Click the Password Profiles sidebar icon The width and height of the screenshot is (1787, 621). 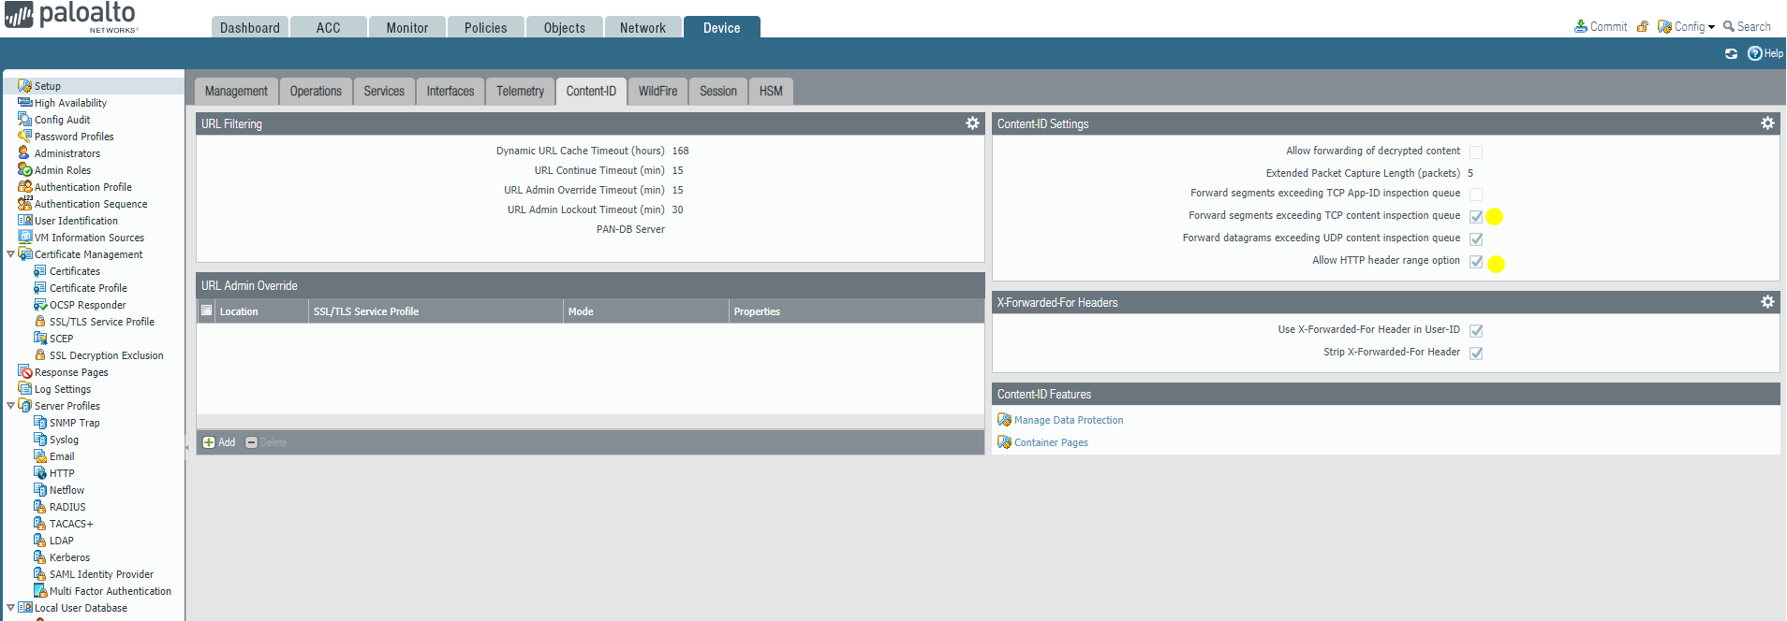24,136
